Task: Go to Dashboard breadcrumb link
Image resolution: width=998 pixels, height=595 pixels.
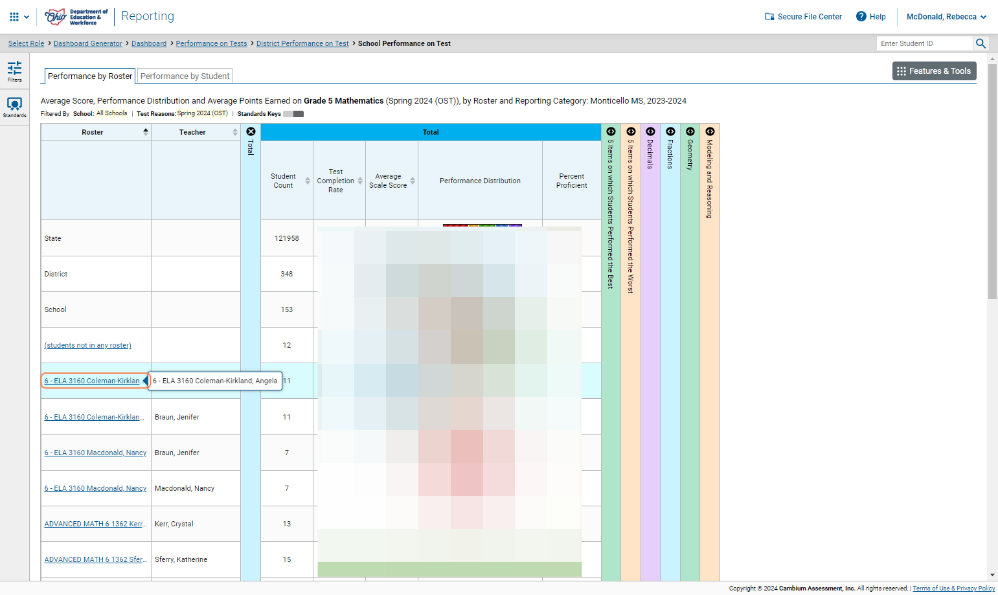Action: (x=149, y=43)
